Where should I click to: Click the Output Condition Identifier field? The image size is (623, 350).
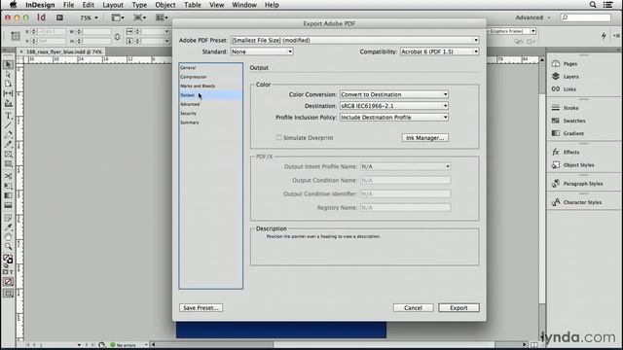tap(405, 194)
